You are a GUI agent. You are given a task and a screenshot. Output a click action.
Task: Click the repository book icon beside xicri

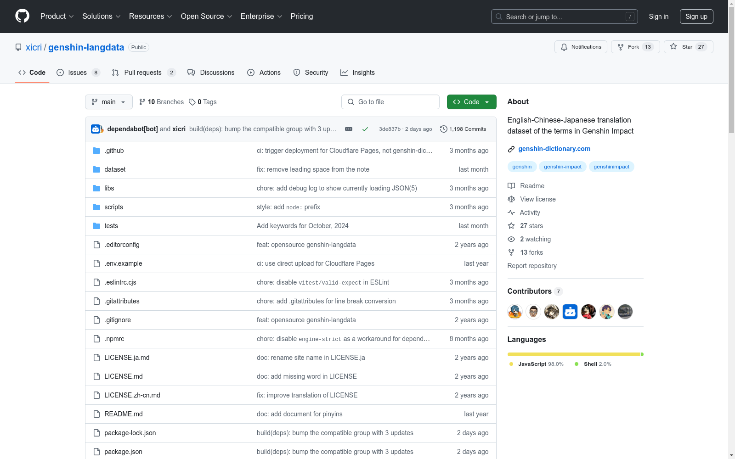[x=18, y=47]
